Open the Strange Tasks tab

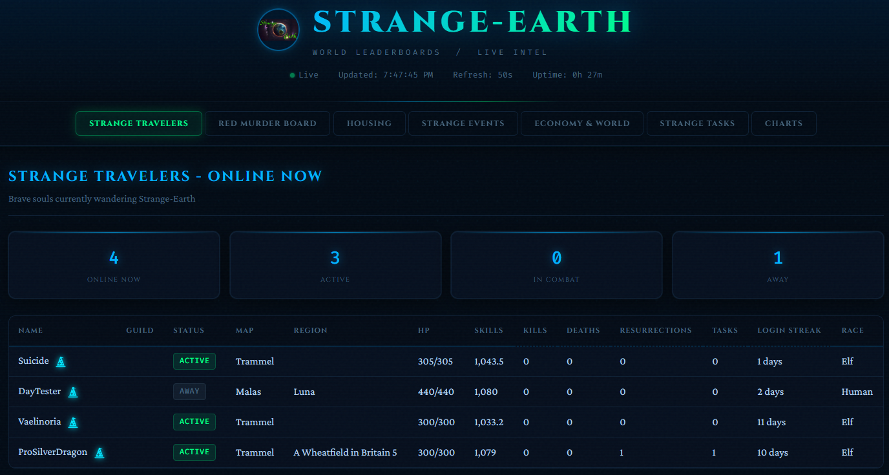click(x=697, y=123)
